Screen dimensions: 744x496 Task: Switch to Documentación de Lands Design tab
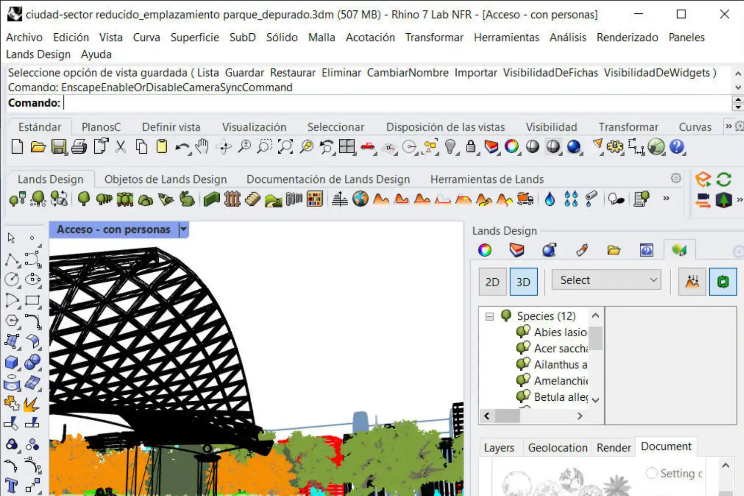(328, 179)
